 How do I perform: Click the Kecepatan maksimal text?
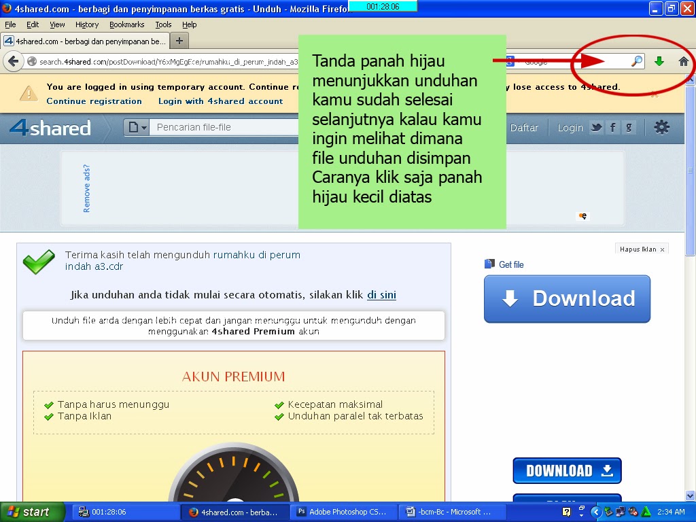point(335,404)
